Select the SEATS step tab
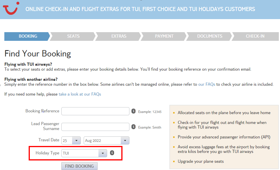This screenshot has height=170, width=280. [73, 36]
